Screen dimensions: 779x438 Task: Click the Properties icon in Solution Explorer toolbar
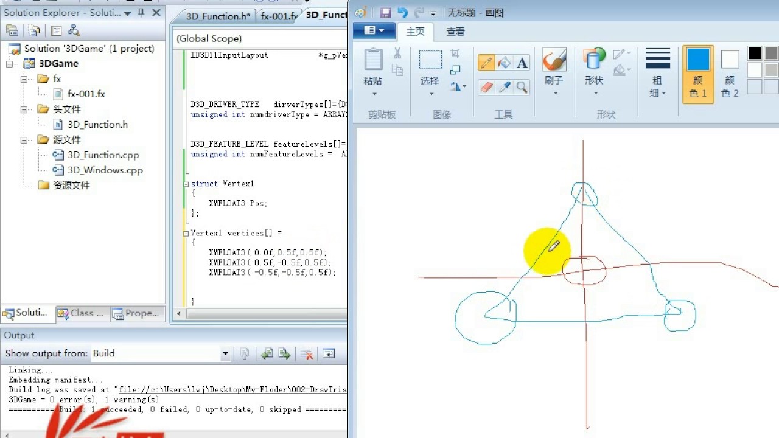tap(12, 30)
